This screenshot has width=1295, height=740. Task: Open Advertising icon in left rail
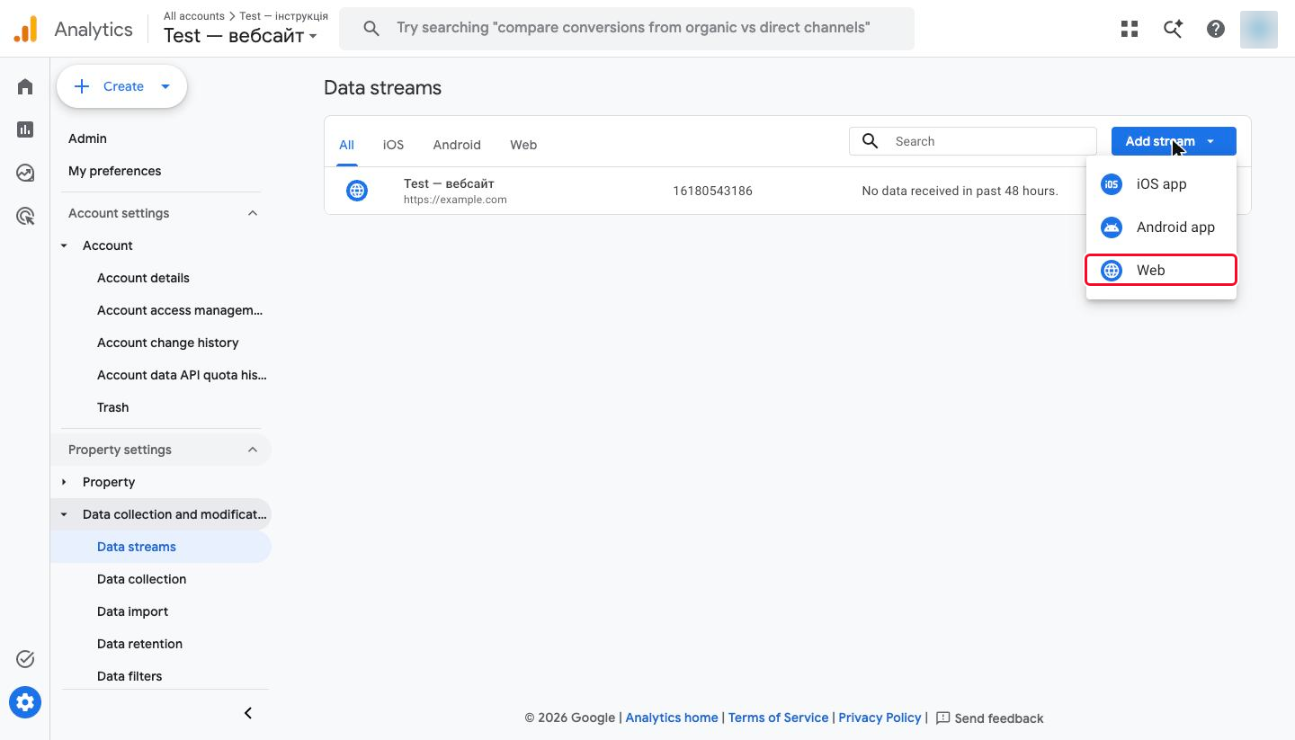25,216
